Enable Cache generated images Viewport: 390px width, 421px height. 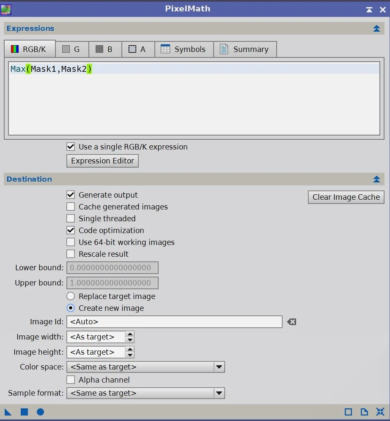tap(71, 206)
